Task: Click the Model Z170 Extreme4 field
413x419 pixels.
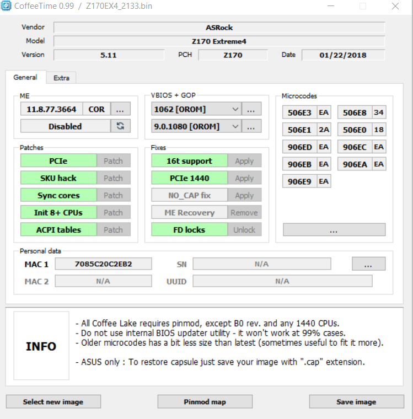Action: tap(219, 41)
